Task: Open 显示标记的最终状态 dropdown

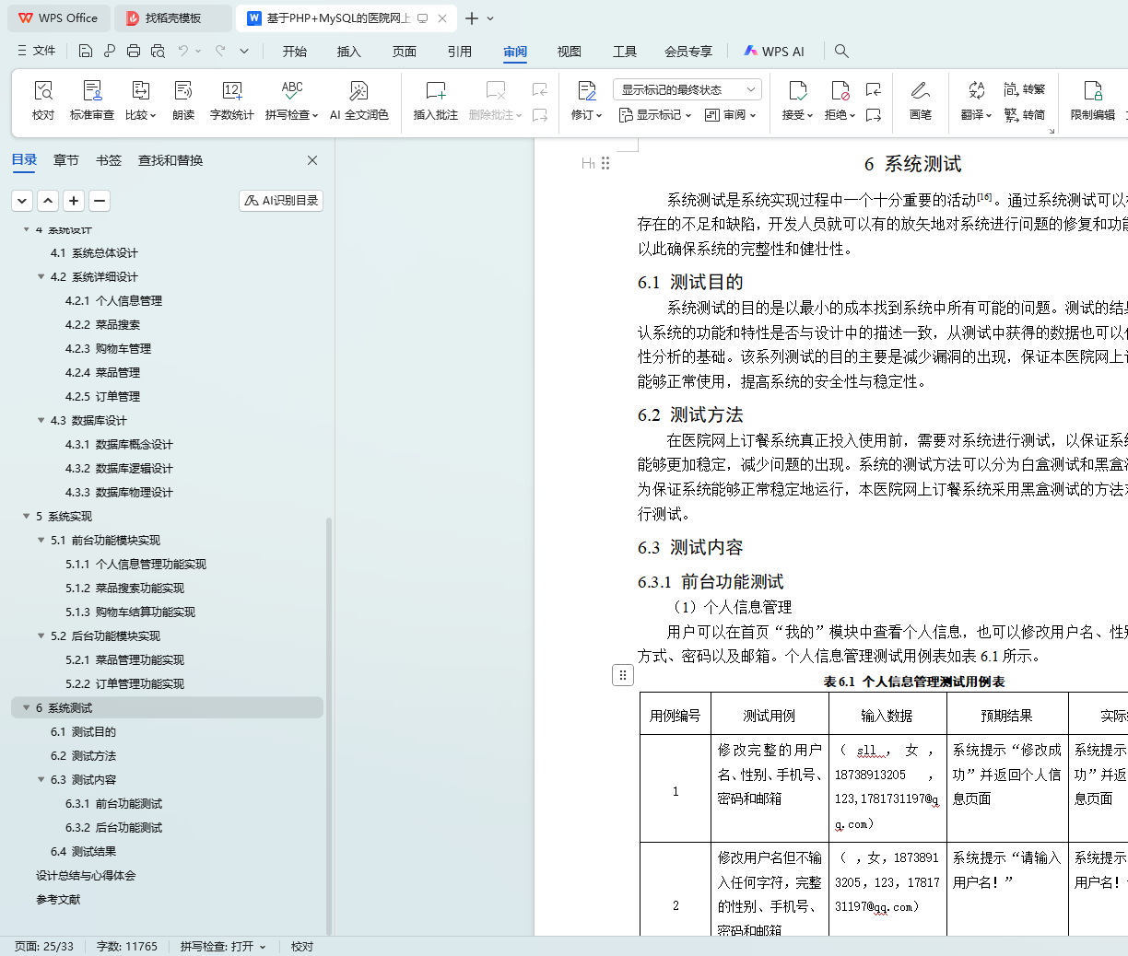Action: coord(687,89)
